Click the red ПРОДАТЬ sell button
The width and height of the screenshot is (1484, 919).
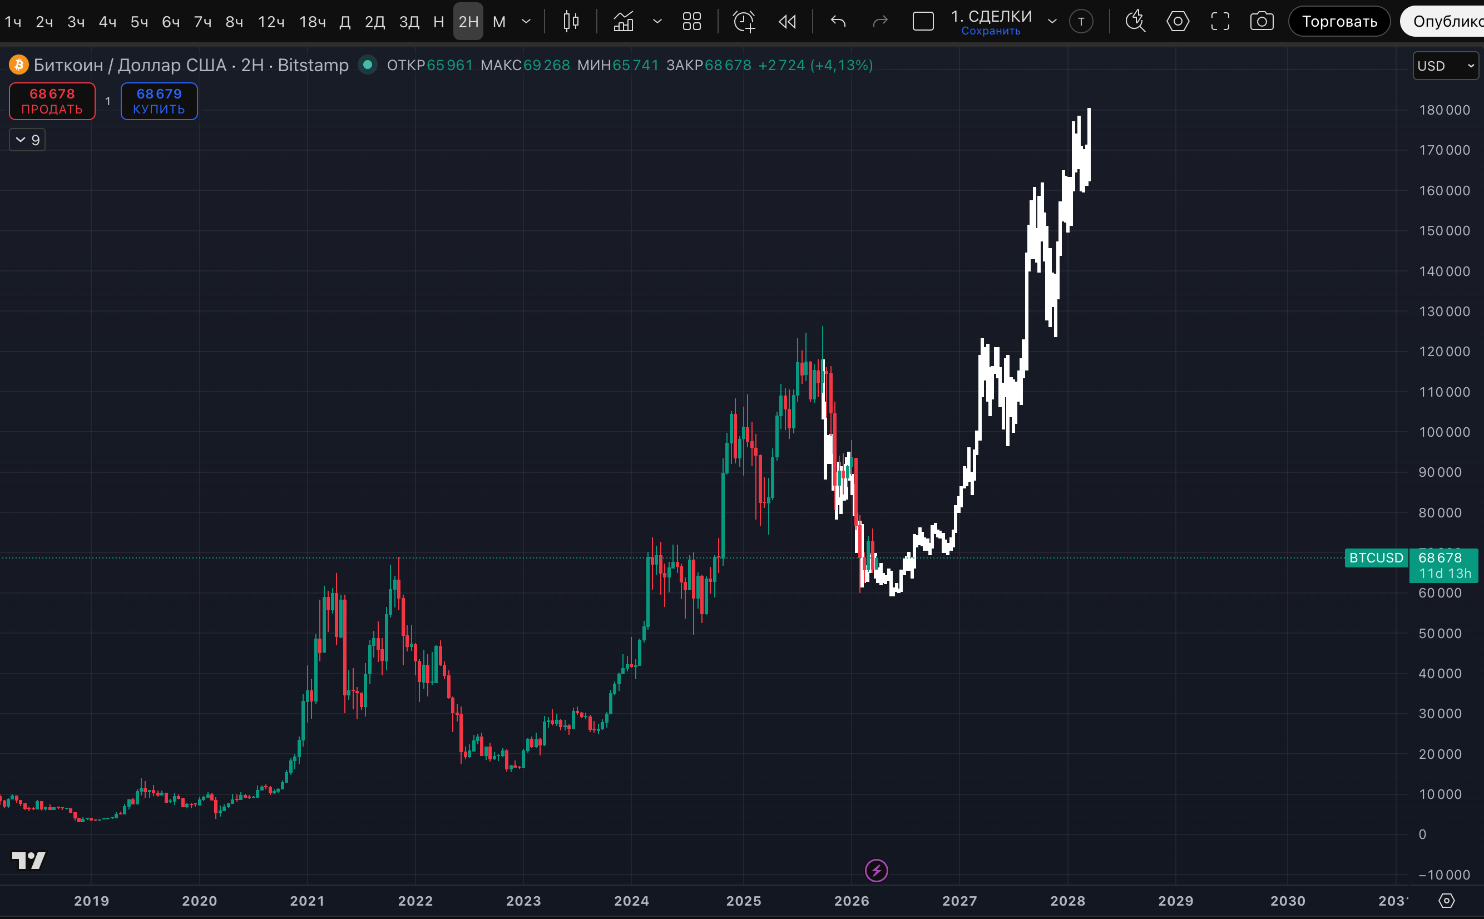click(x=52, y=101)
